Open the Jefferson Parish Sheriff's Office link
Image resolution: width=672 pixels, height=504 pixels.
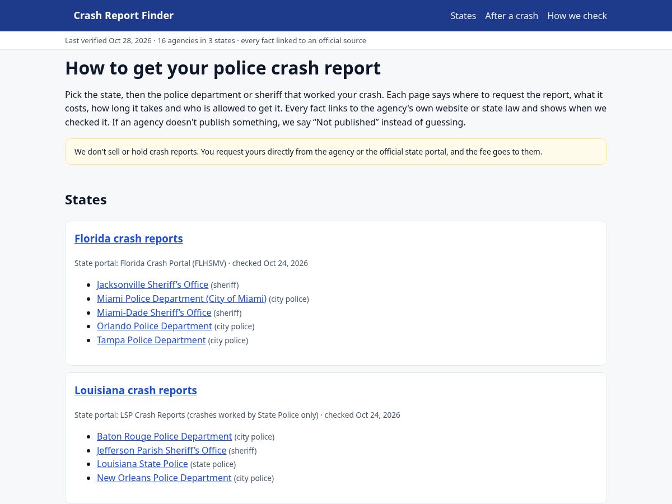(161, 450)
